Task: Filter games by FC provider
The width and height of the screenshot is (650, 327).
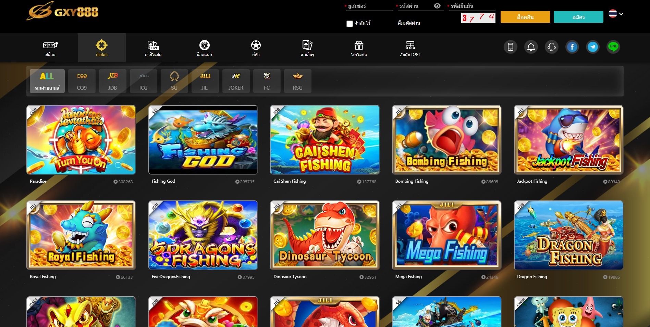Action: click(x=267, y=81)
